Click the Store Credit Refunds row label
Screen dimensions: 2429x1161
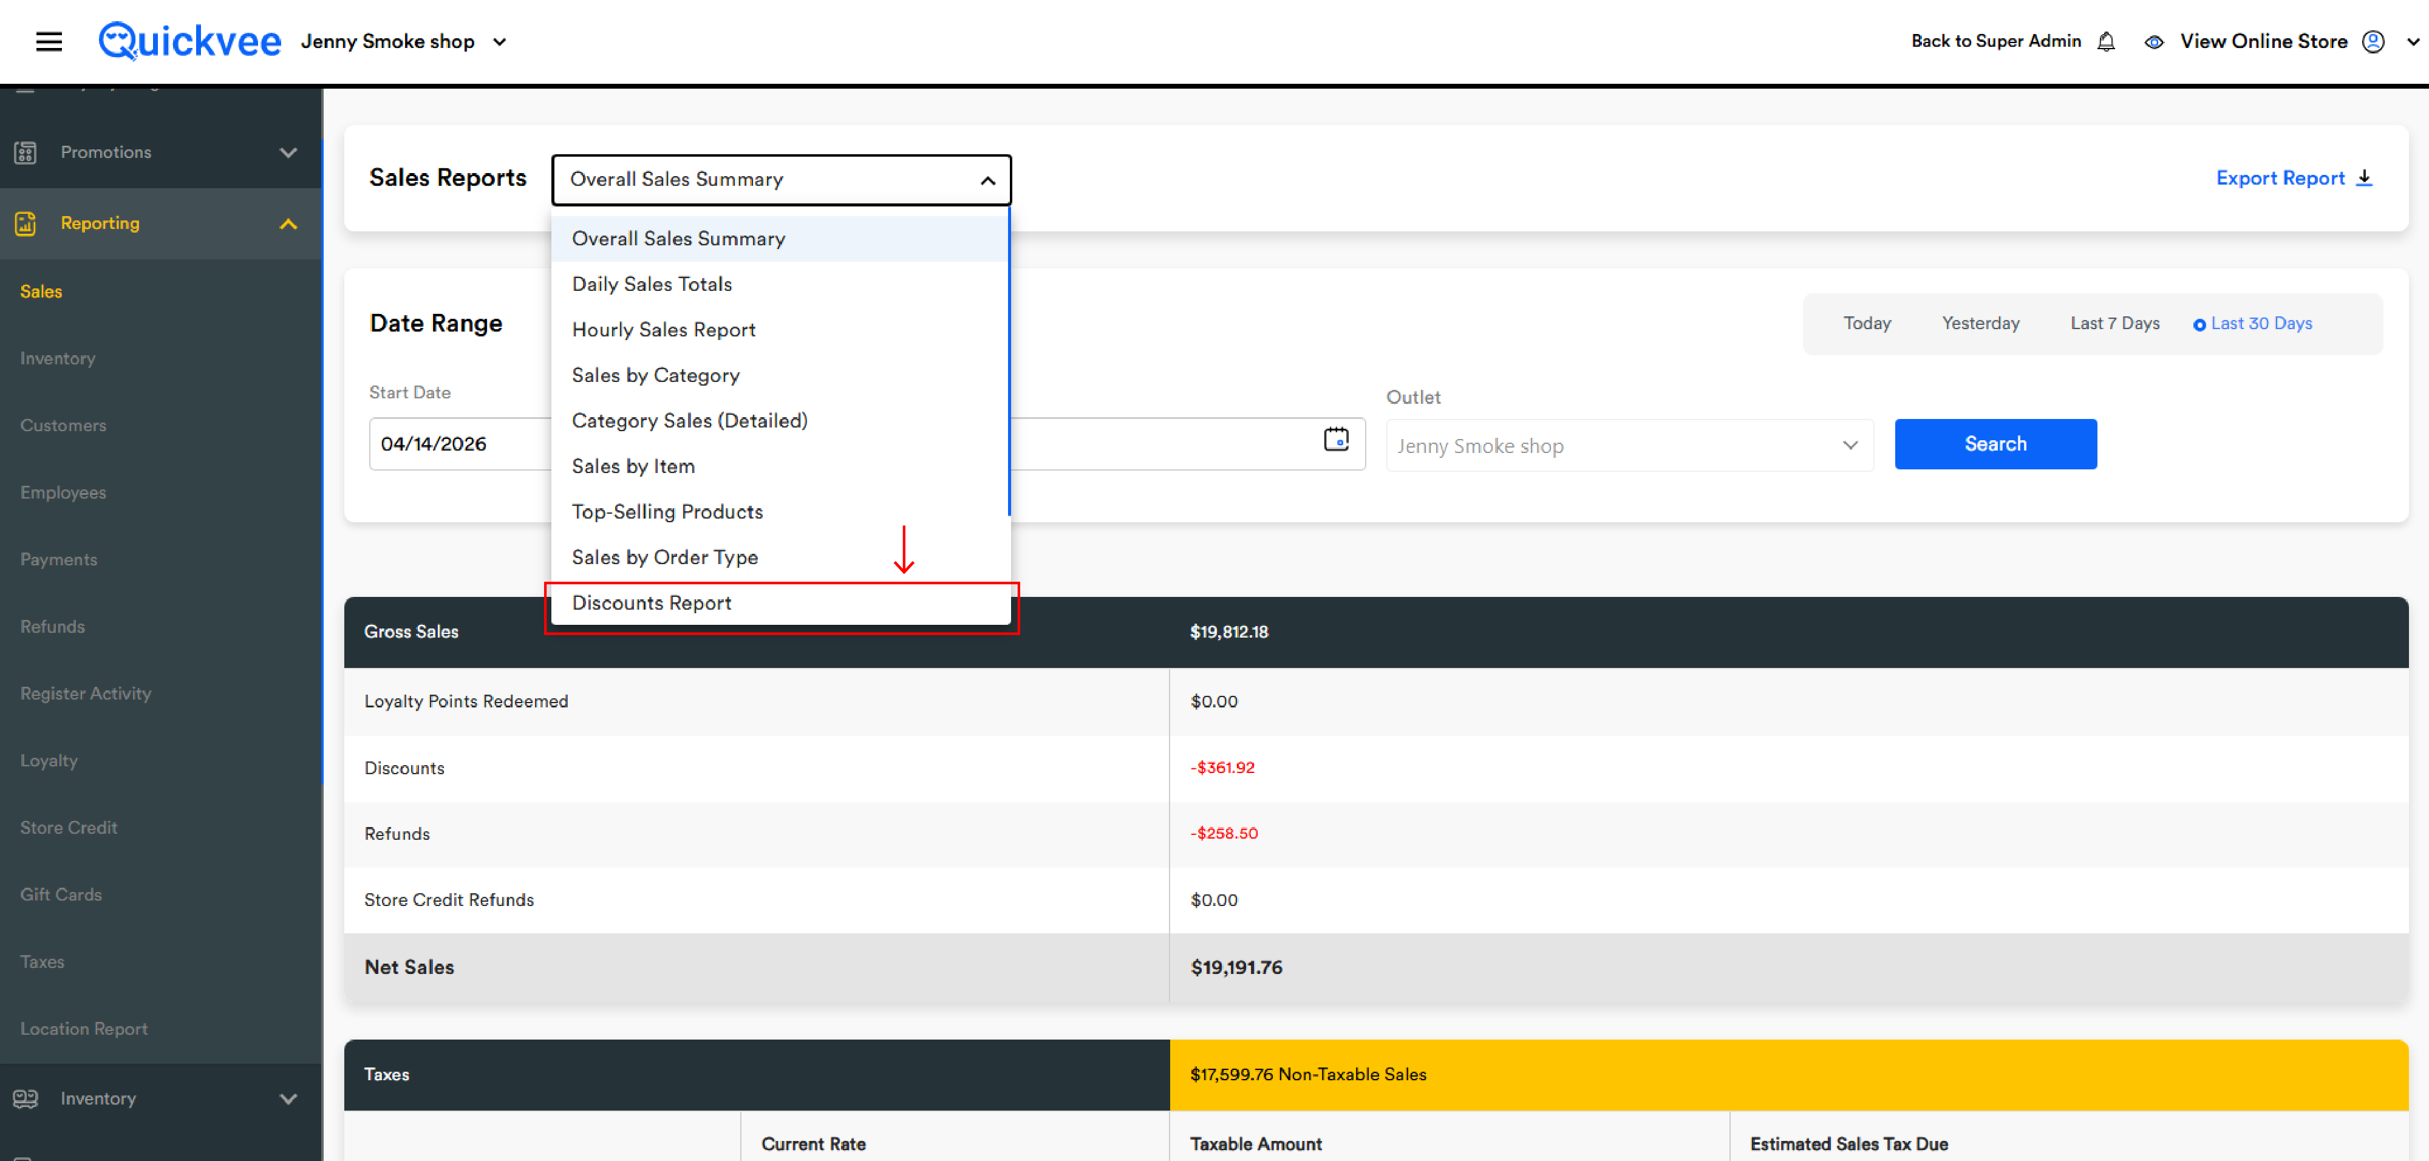[x=449, y=901]
